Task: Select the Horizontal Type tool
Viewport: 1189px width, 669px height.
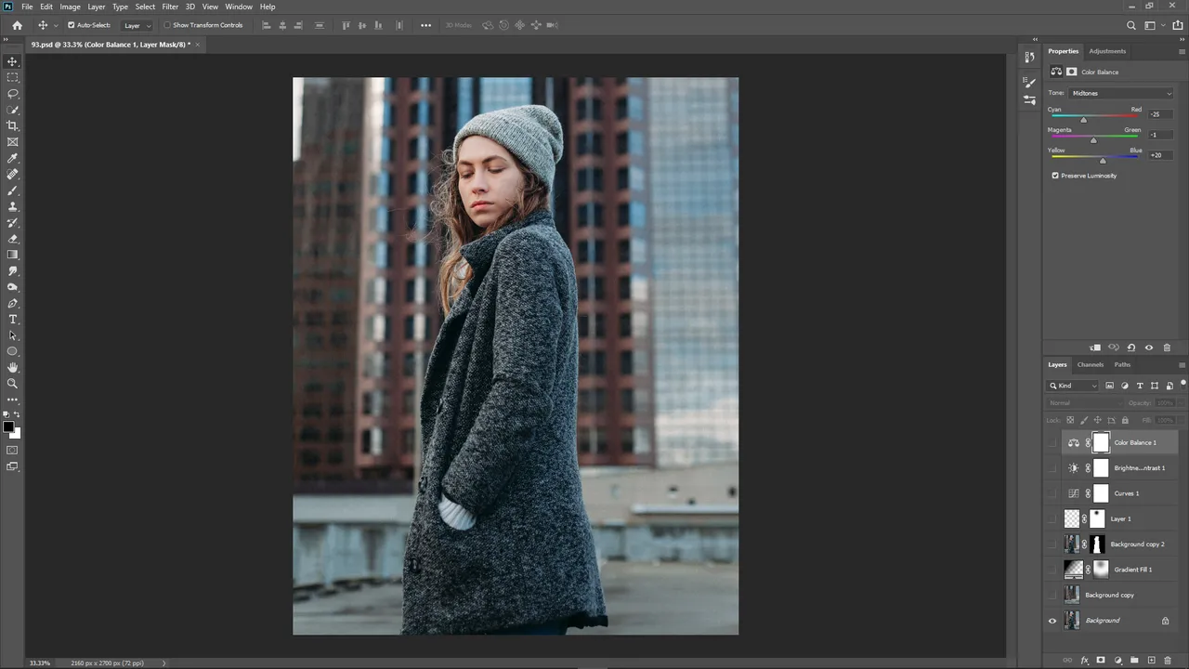Action: pos(12,320)
